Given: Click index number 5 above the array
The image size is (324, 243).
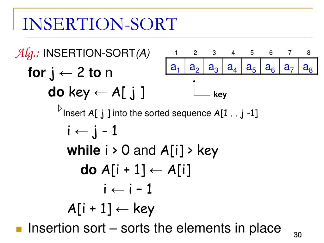Looking at the screenshot, I should pyautogui.click(x=252, y=53).
